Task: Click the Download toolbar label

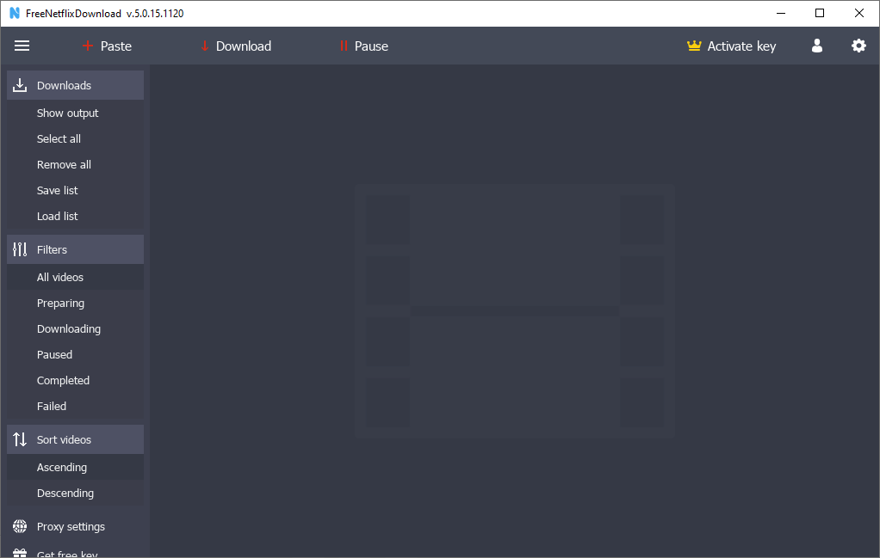Action: click(244, 46)
